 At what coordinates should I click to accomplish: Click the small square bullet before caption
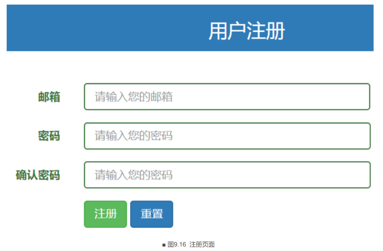pos(164,245)
